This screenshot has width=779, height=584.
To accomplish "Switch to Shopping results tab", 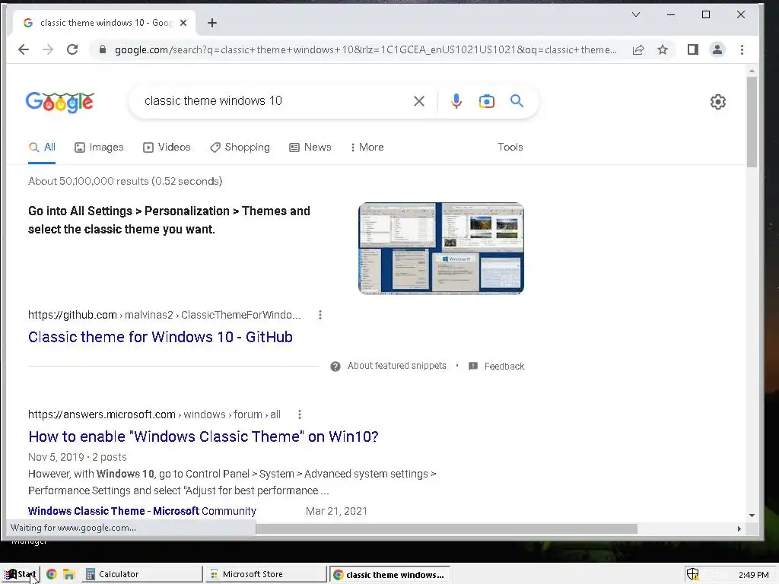I will tap(240, 147).
